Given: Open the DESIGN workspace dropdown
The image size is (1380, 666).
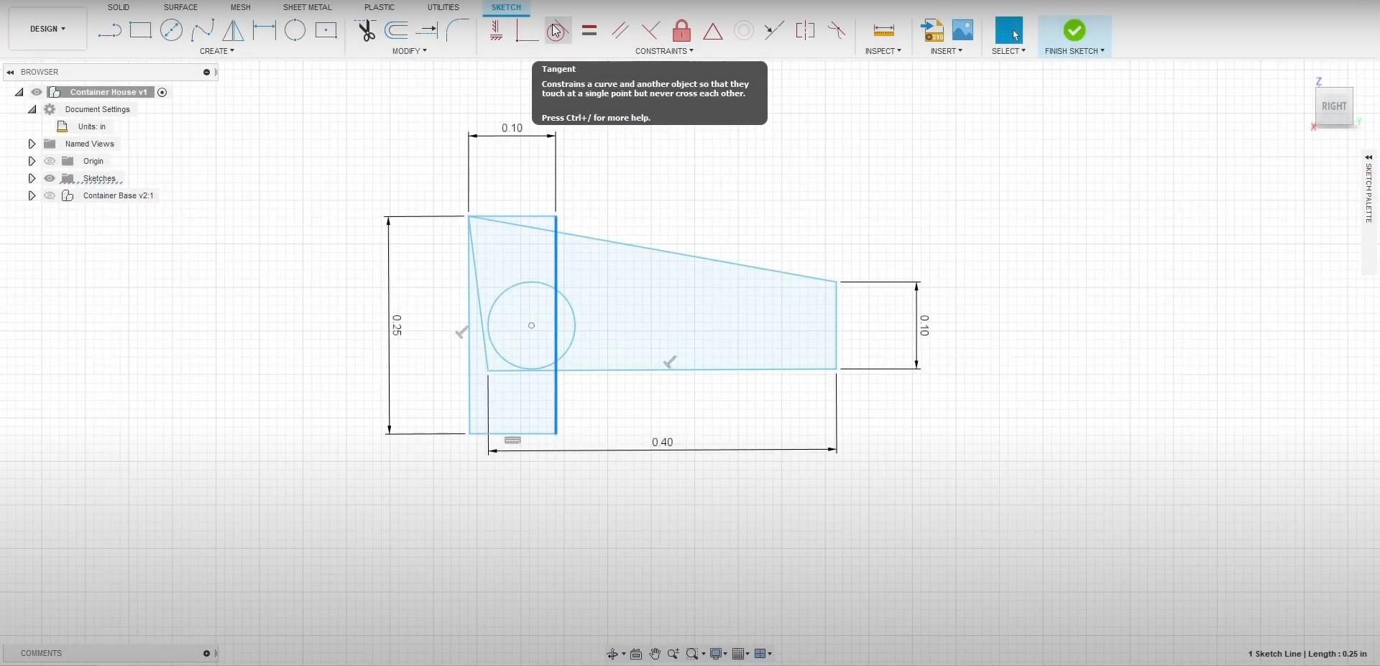Looking at the screenshot, I should [x=47, y=29].
